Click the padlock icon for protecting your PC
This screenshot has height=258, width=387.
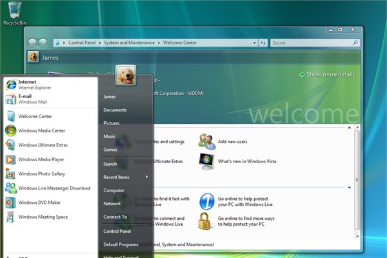pos(205,221)
